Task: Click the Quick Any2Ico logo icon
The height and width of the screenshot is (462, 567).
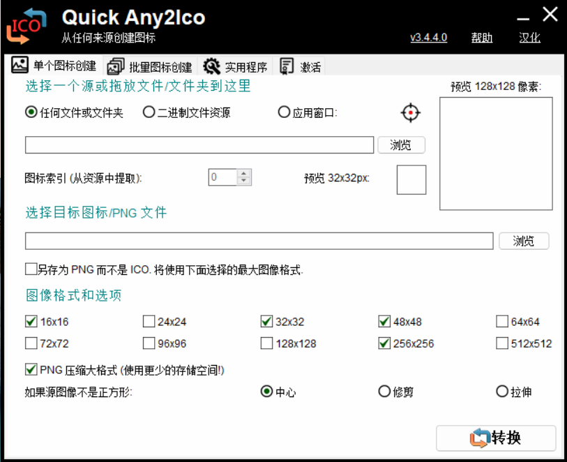Action: point(27,26)
